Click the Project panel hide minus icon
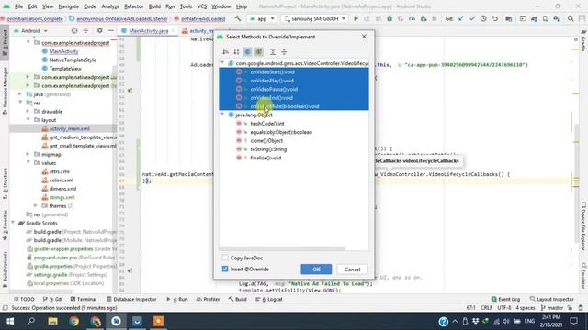The width and height of the screenshot is (588, 330). [x=110, y=30]
